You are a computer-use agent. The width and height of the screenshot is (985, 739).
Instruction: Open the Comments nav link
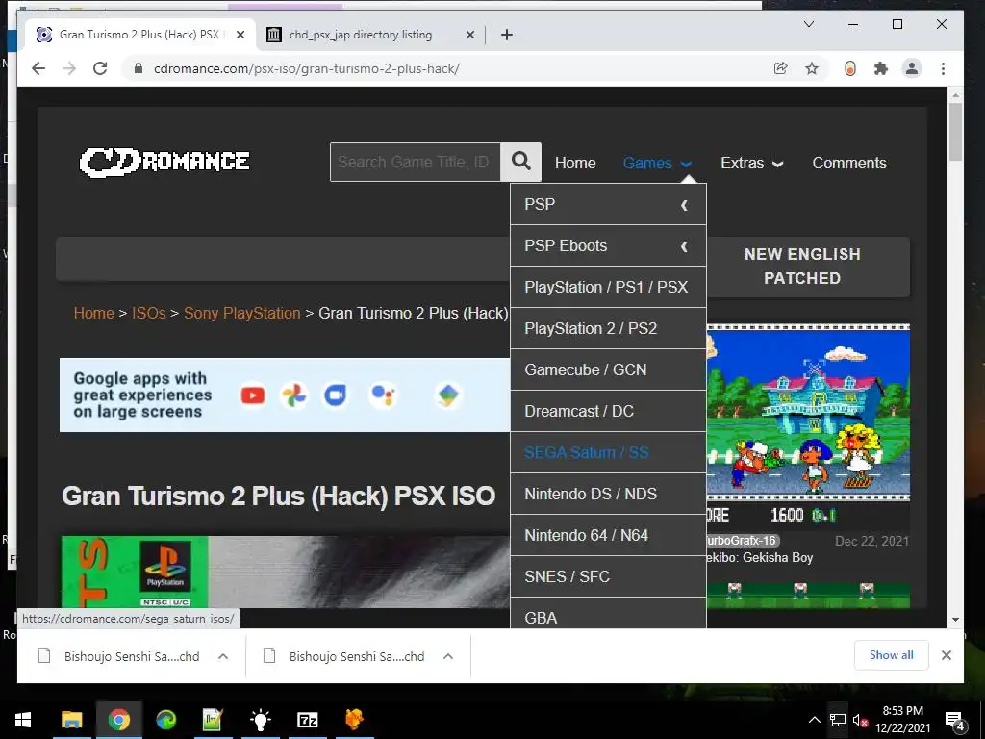click(x=849, y=163)
